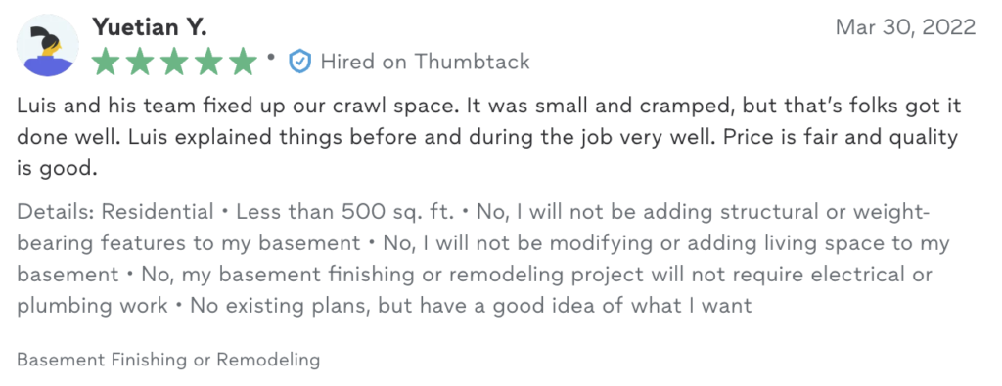The height and width of the screenshot is (386, 1002).
Task: Click Yuetian Y.'s profile avatar
Action: point(47,45)
